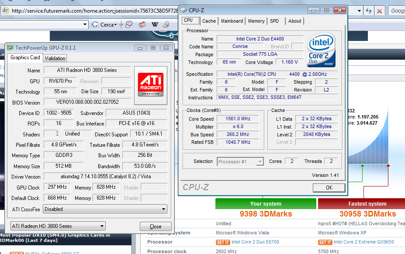
Task: Click the page icon beside the URL
Action: (5, 10)
